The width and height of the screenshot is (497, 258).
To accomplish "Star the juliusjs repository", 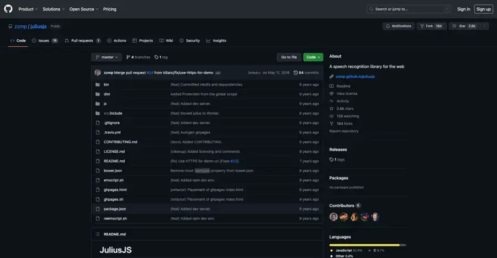I will coord(464,26).
